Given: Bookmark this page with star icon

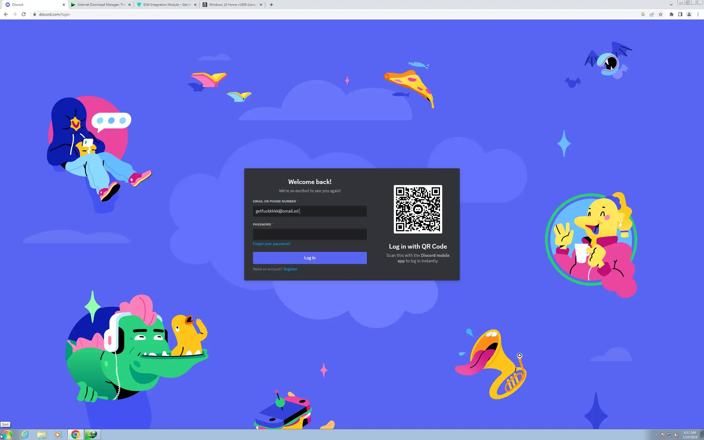Looking at the screenshot, I should point(660,14).
